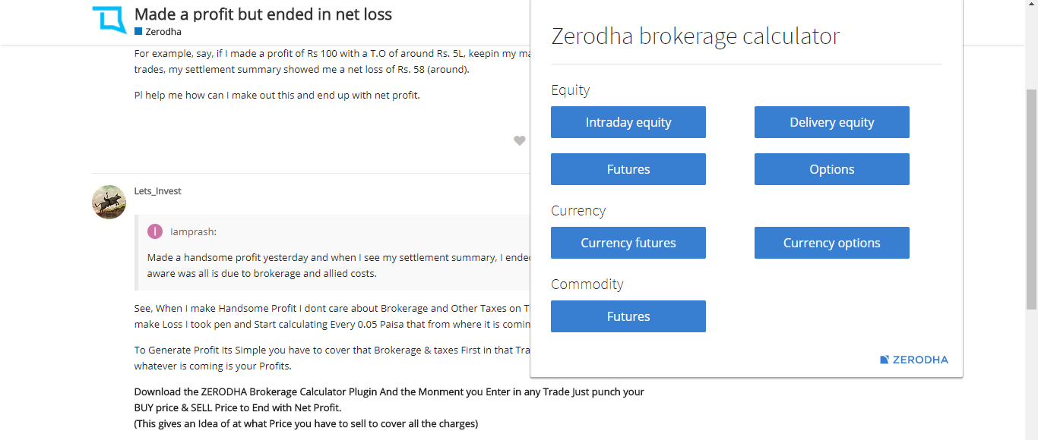Open the Currency options calculator

[x=831, y=243]
